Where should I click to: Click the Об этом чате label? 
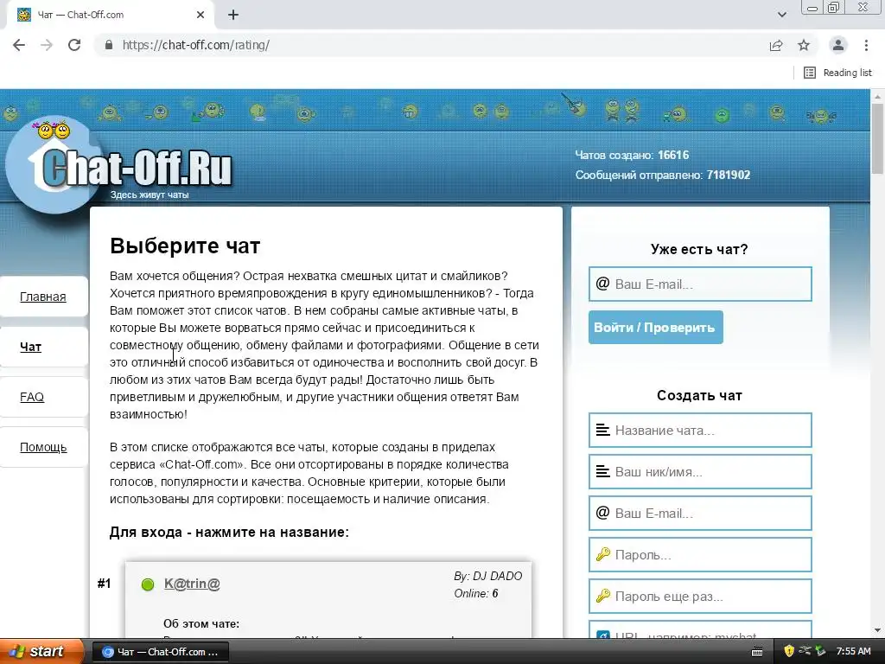tap(201, 624)
